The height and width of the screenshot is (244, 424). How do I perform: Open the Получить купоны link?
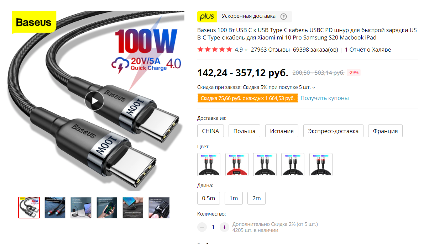point(324,98)
